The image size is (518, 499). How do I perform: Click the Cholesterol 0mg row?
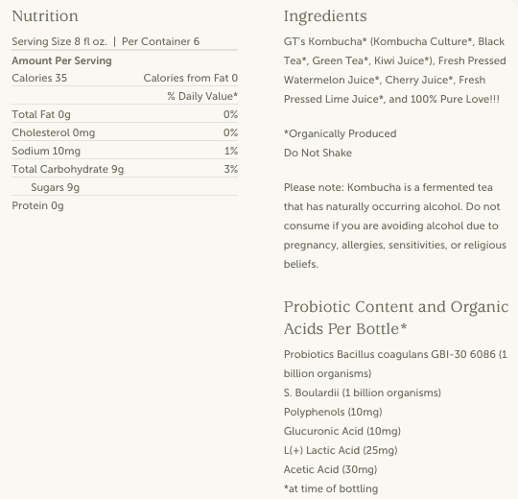tap(125, 132)
